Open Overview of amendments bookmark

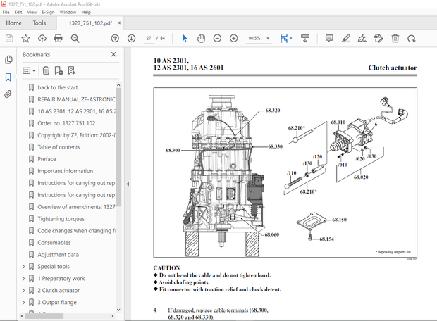(x=76, y=207)
